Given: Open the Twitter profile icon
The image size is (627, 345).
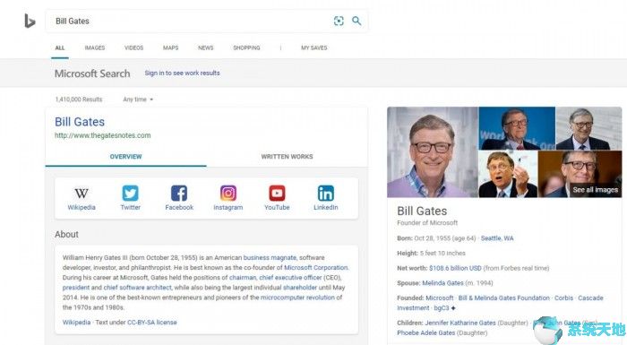Looking at the screenshot, I should point(131,193).
